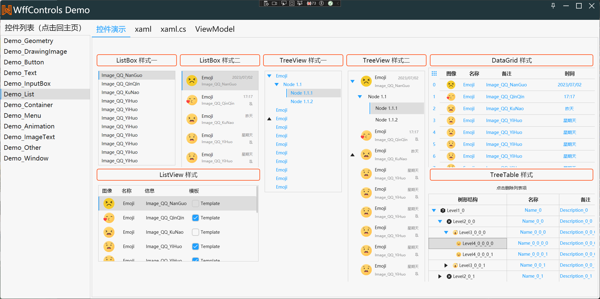600x299 pixels.
Task: Uncheck Template box in Image_QQ_QinQin ListView row
Action: coord(196,218)
